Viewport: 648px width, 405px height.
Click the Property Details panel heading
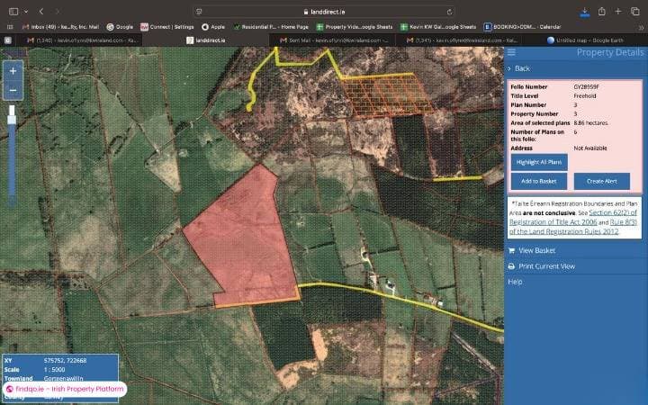(x=610, y=52)
